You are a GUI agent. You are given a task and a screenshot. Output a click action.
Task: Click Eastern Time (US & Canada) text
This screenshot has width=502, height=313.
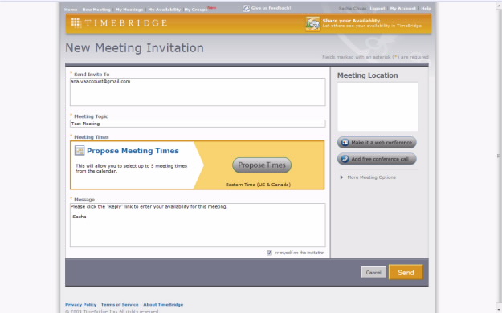(258, 185)
